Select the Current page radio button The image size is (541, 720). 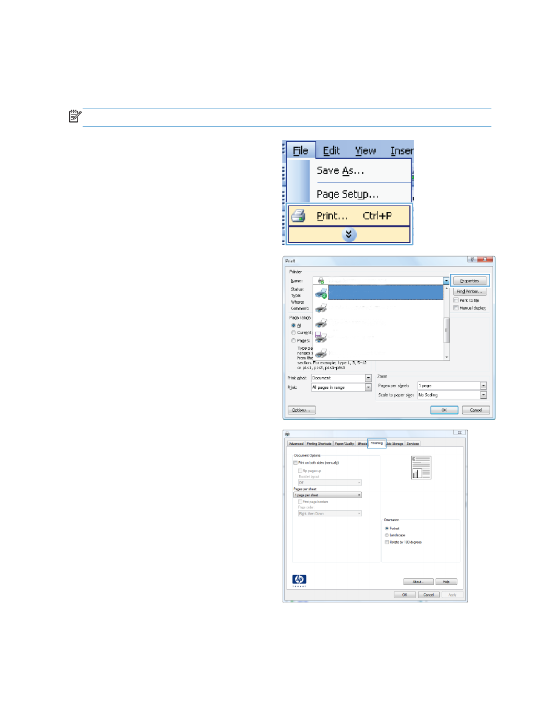click(x=293, y=333)
